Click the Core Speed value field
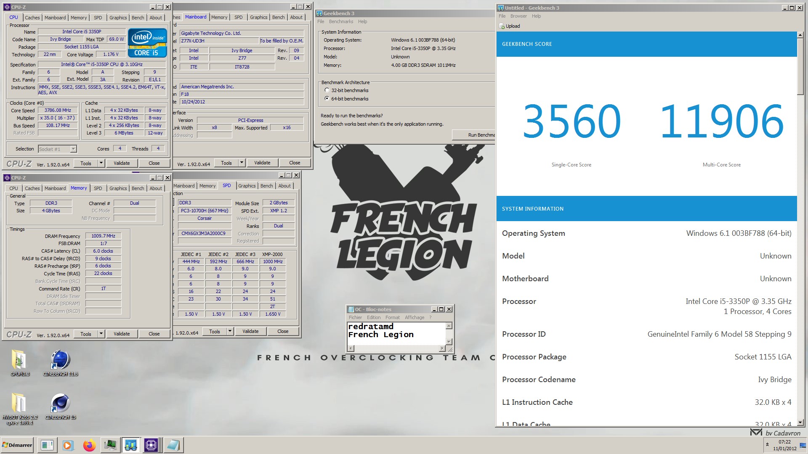The width and height of the screenshot is (808, 454). click(58, 110)
